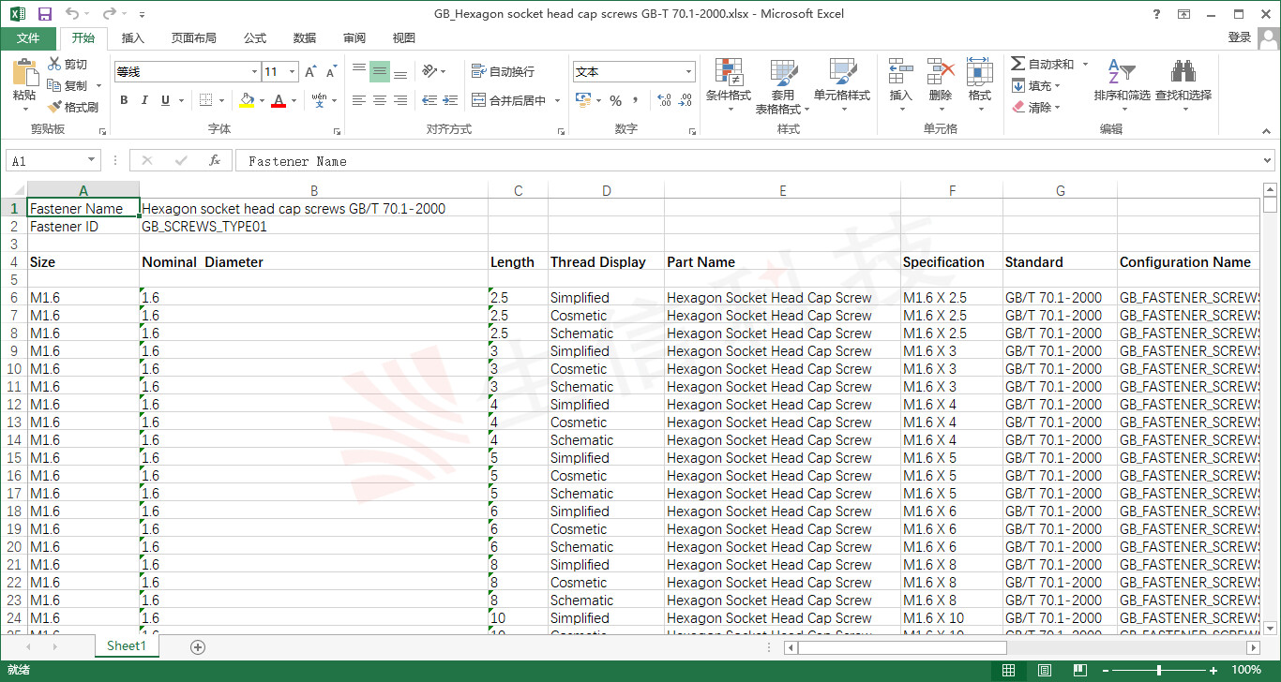
Task: Toggle Wrap Text (自动换行)
Action: click(503, 71)
